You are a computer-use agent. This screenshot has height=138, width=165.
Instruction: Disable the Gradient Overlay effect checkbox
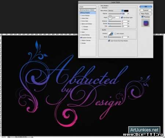click(x=81, y=38)
